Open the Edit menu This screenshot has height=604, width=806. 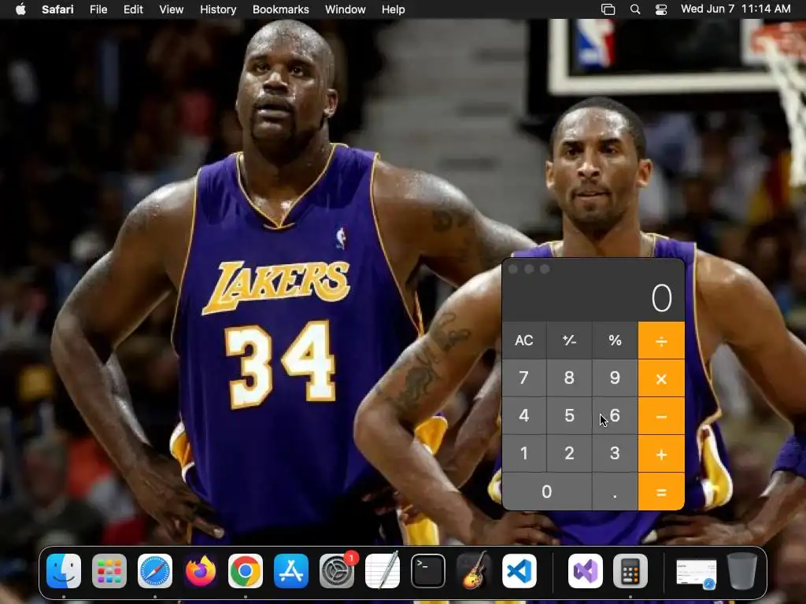(133, 9)
